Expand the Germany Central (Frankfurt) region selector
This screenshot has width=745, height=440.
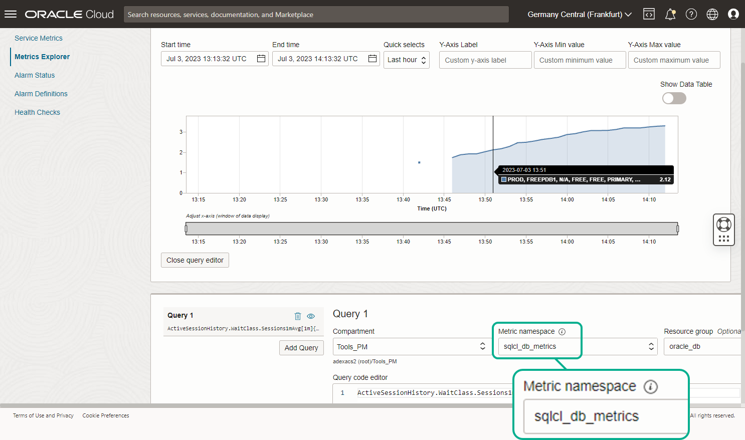(580, 14)
